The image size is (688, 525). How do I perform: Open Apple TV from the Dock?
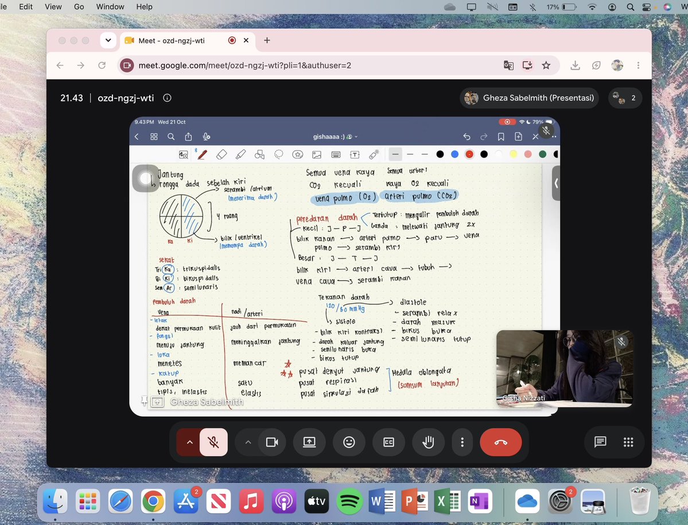[x=317, y=502]
